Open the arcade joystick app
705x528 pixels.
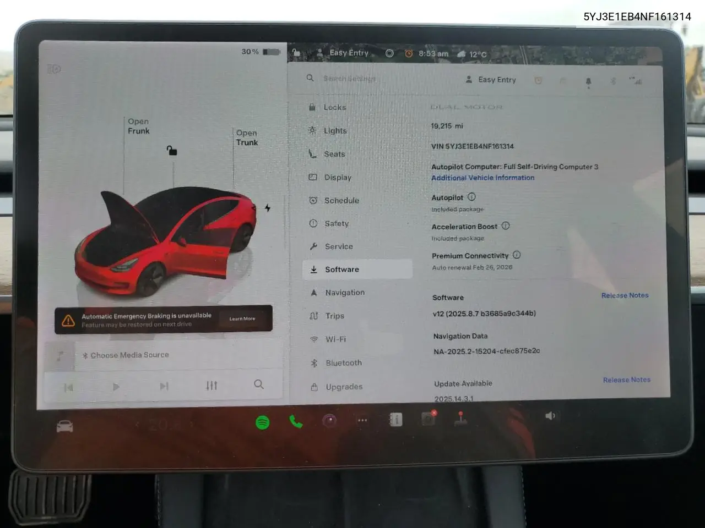point(461,419)
